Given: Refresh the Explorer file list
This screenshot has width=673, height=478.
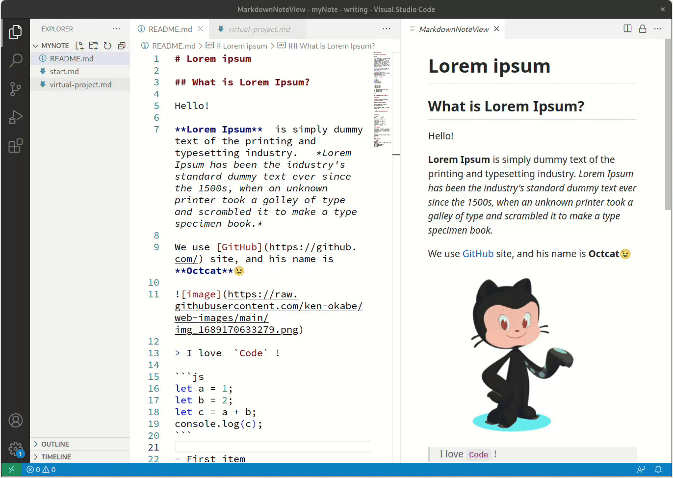Looking at the screenshot, I should 107,46.
